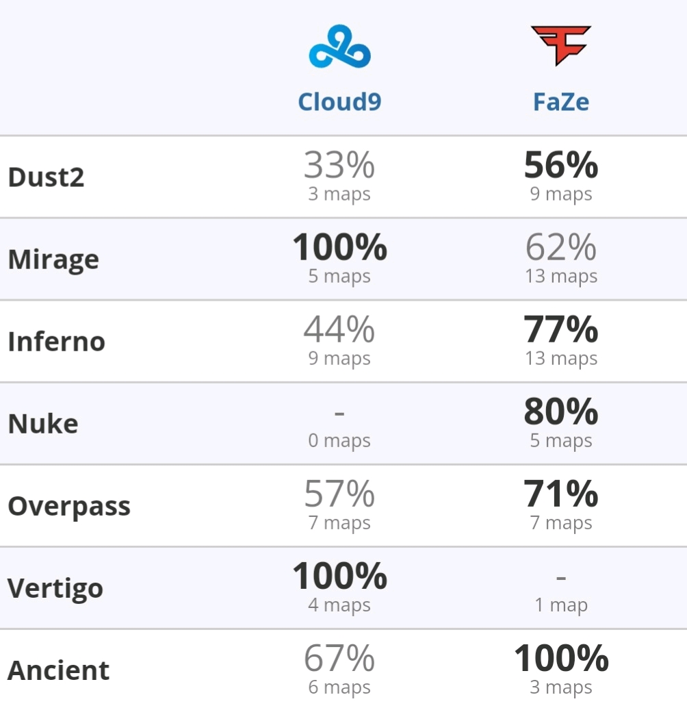This screenshot has height=708, width=687.
Task: Click FaZe's 56% Dust2 win rate
Action: (560, 165)
